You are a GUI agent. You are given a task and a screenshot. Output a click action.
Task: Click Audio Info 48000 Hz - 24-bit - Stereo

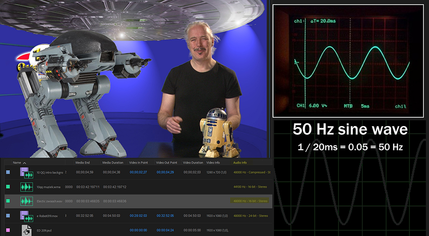251,216
